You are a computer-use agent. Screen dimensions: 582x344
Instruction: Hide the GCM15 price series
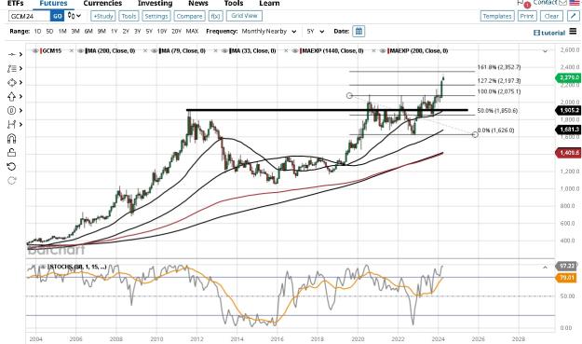click(x=35, y=51)
